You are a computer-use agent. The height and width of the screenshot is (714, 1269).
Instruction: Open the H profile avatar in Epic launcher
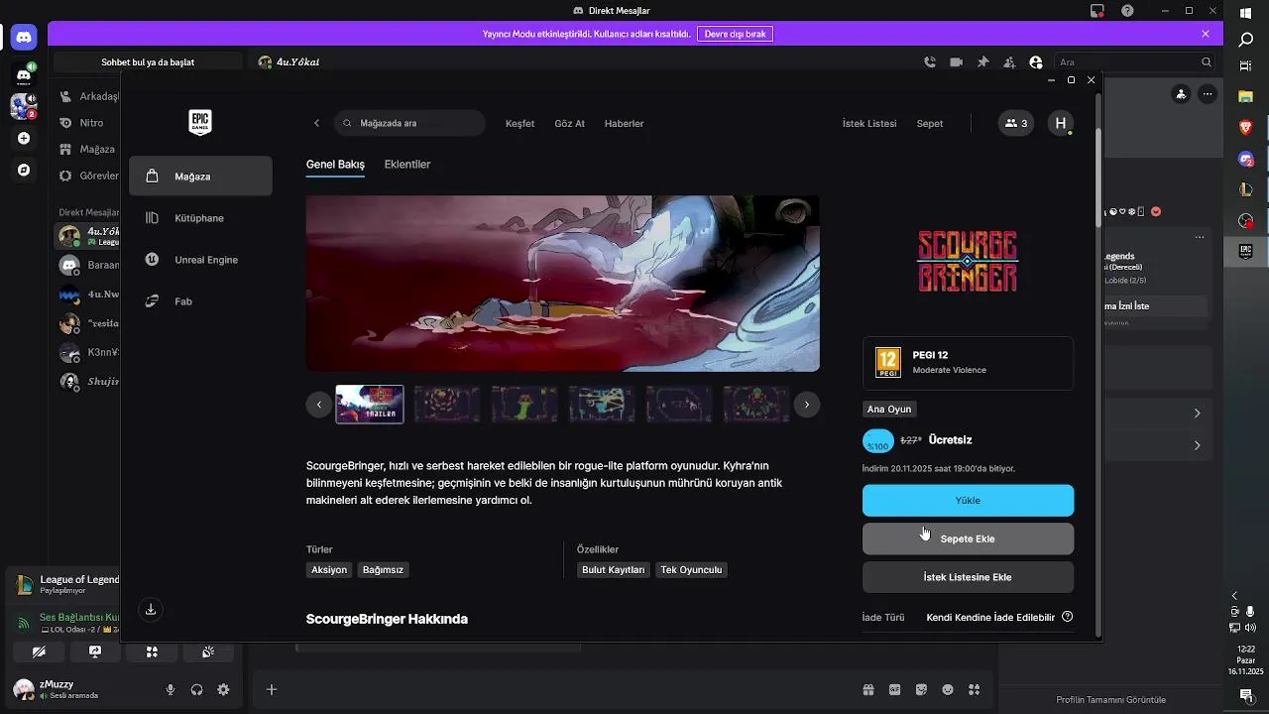click(1061, 123)
